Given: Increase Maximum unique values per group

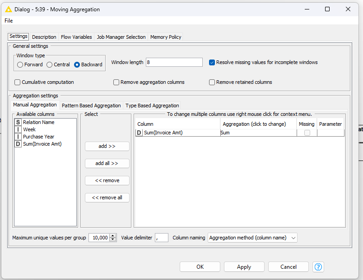Looking at the screenshot, I should pyautogui.click(x=113, y=235).
